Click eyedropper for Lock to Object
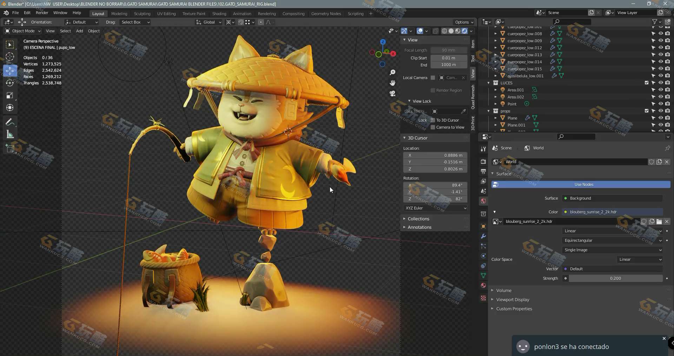 click(463, 111)
